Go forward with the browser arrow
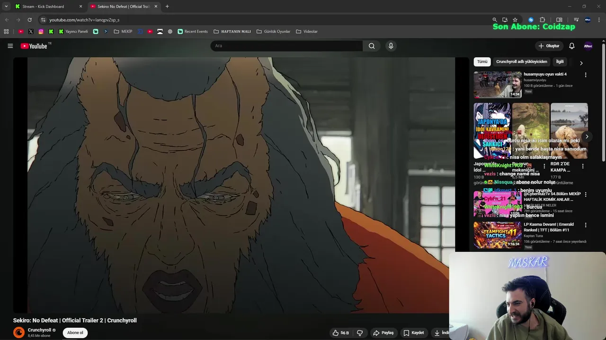This screenshot has width=606, height=340. click(18, 20)
